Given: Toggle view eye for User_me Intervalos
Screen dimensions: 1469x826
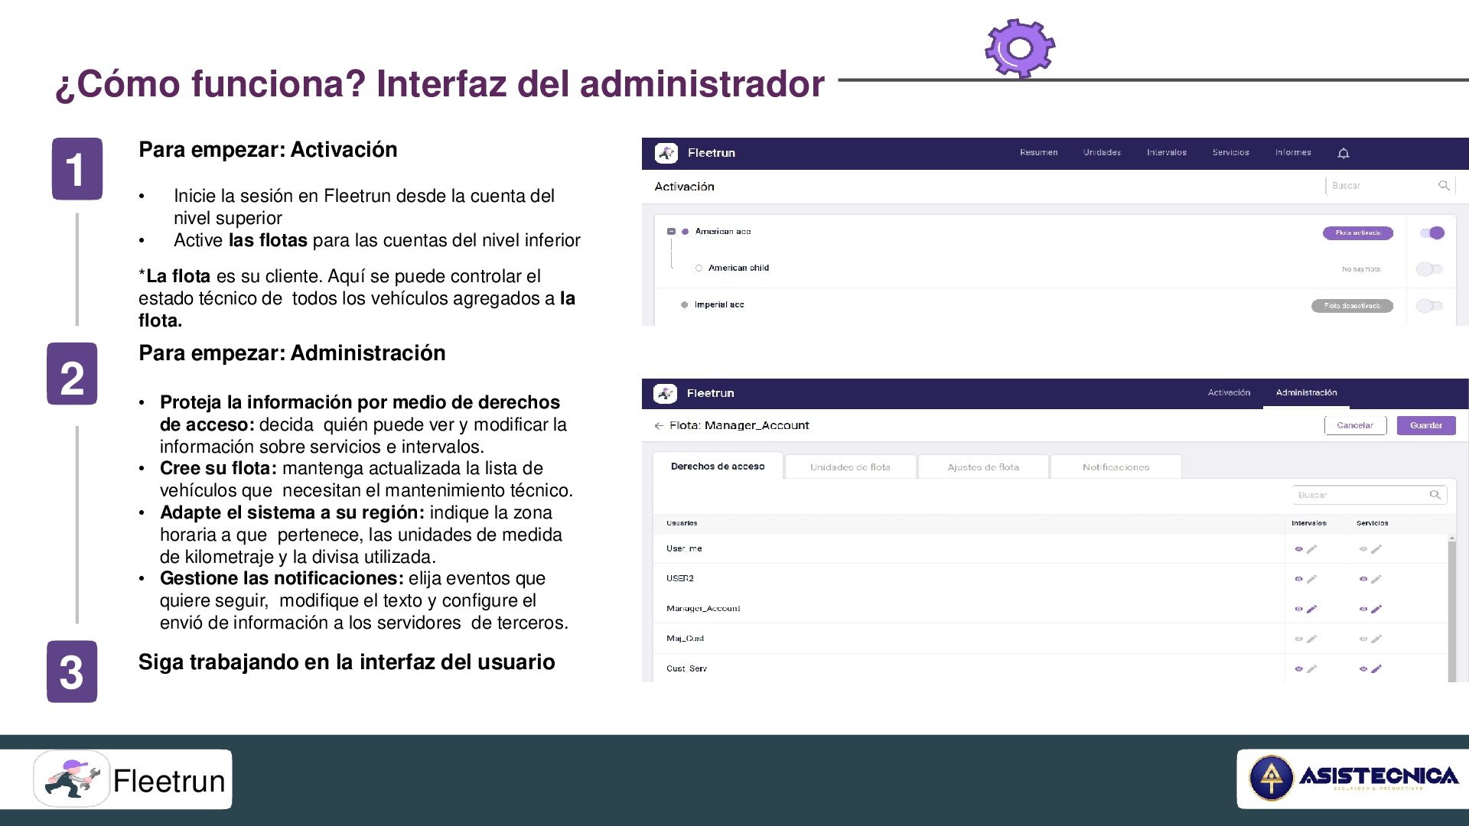Looking at the screenshot, I should [x=1298, y=549].
